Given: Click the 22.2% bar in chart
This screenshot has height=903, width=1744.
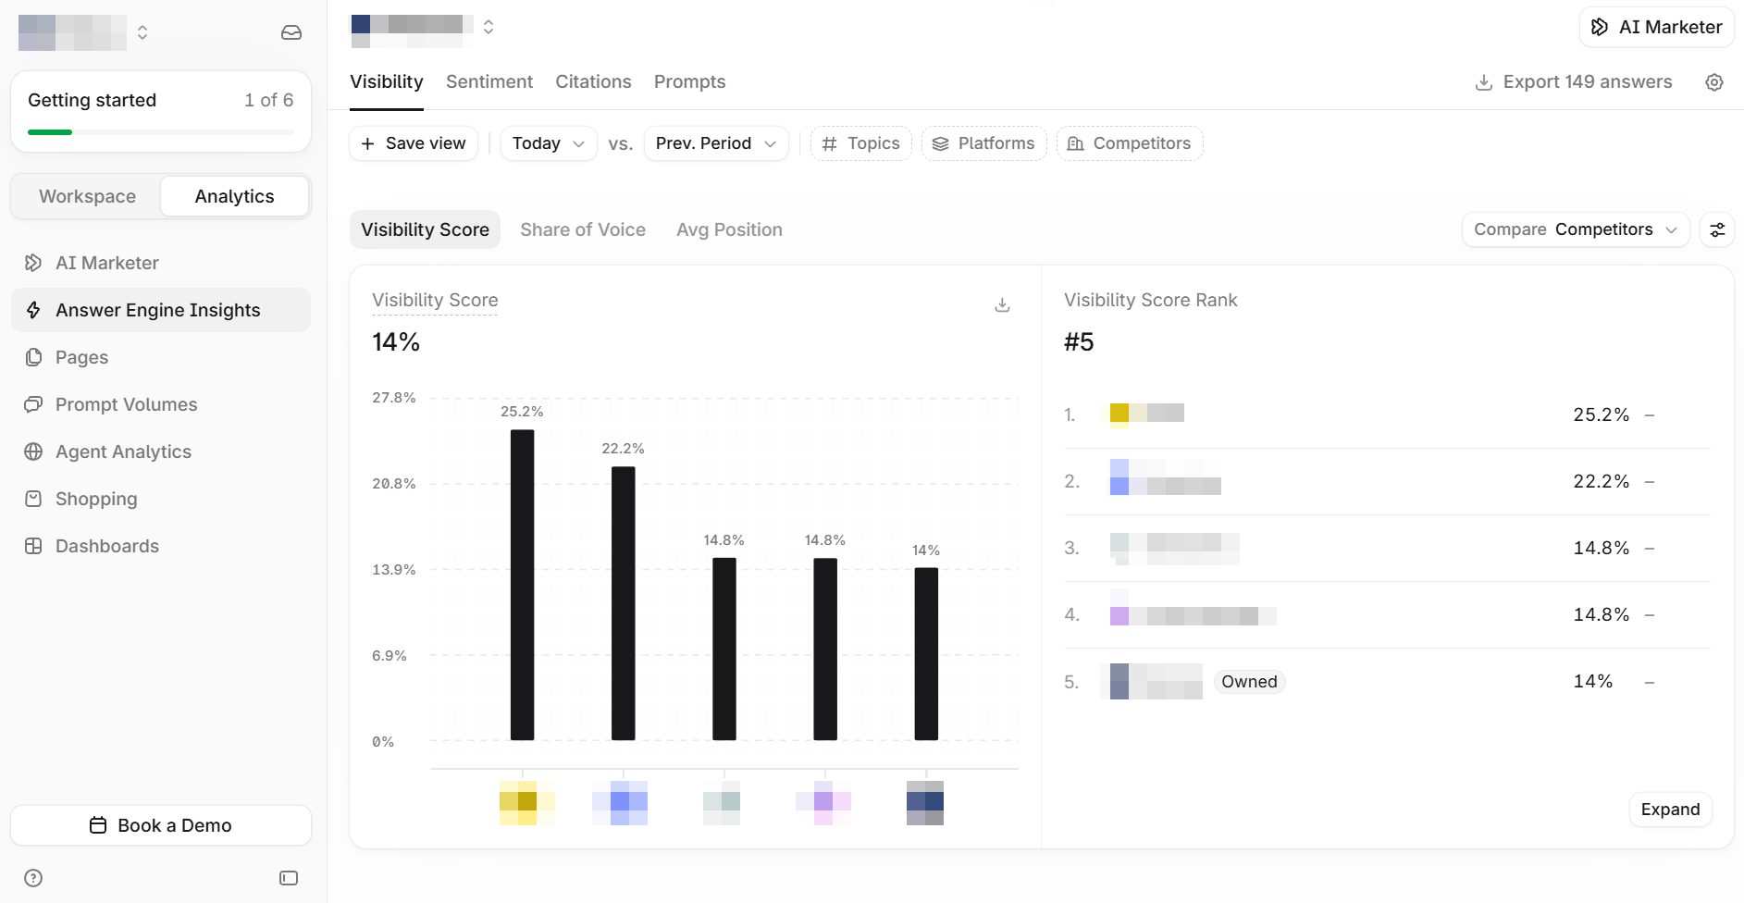Looking at the screenshot, I should tap(624, 603).
